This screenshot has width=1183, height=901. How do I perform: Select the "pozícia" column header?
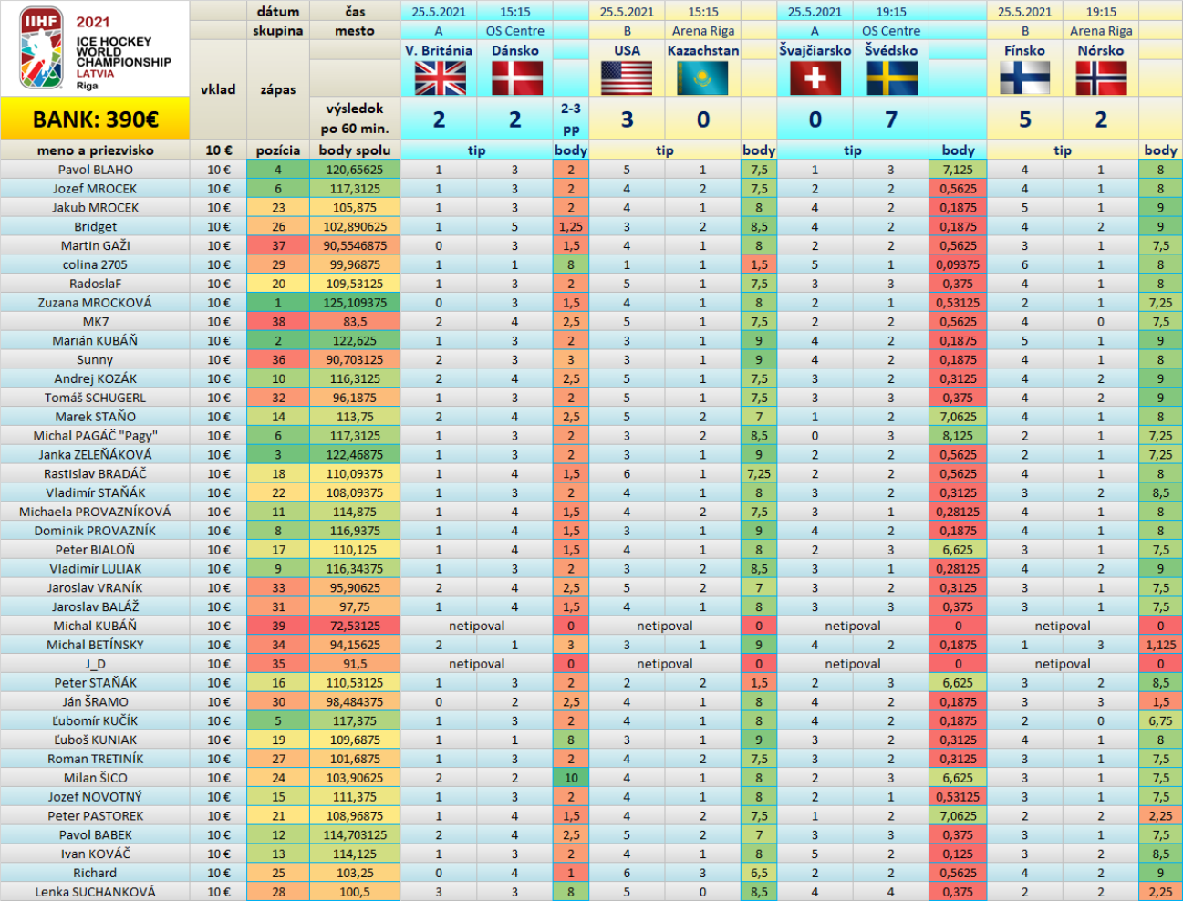click(278, 150)
